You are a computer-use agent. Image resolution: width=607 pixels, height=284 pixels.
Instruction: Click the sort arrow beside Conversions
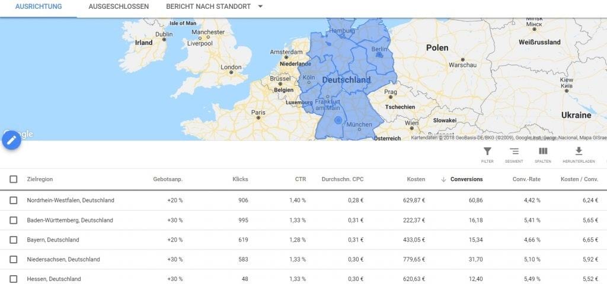443,179
